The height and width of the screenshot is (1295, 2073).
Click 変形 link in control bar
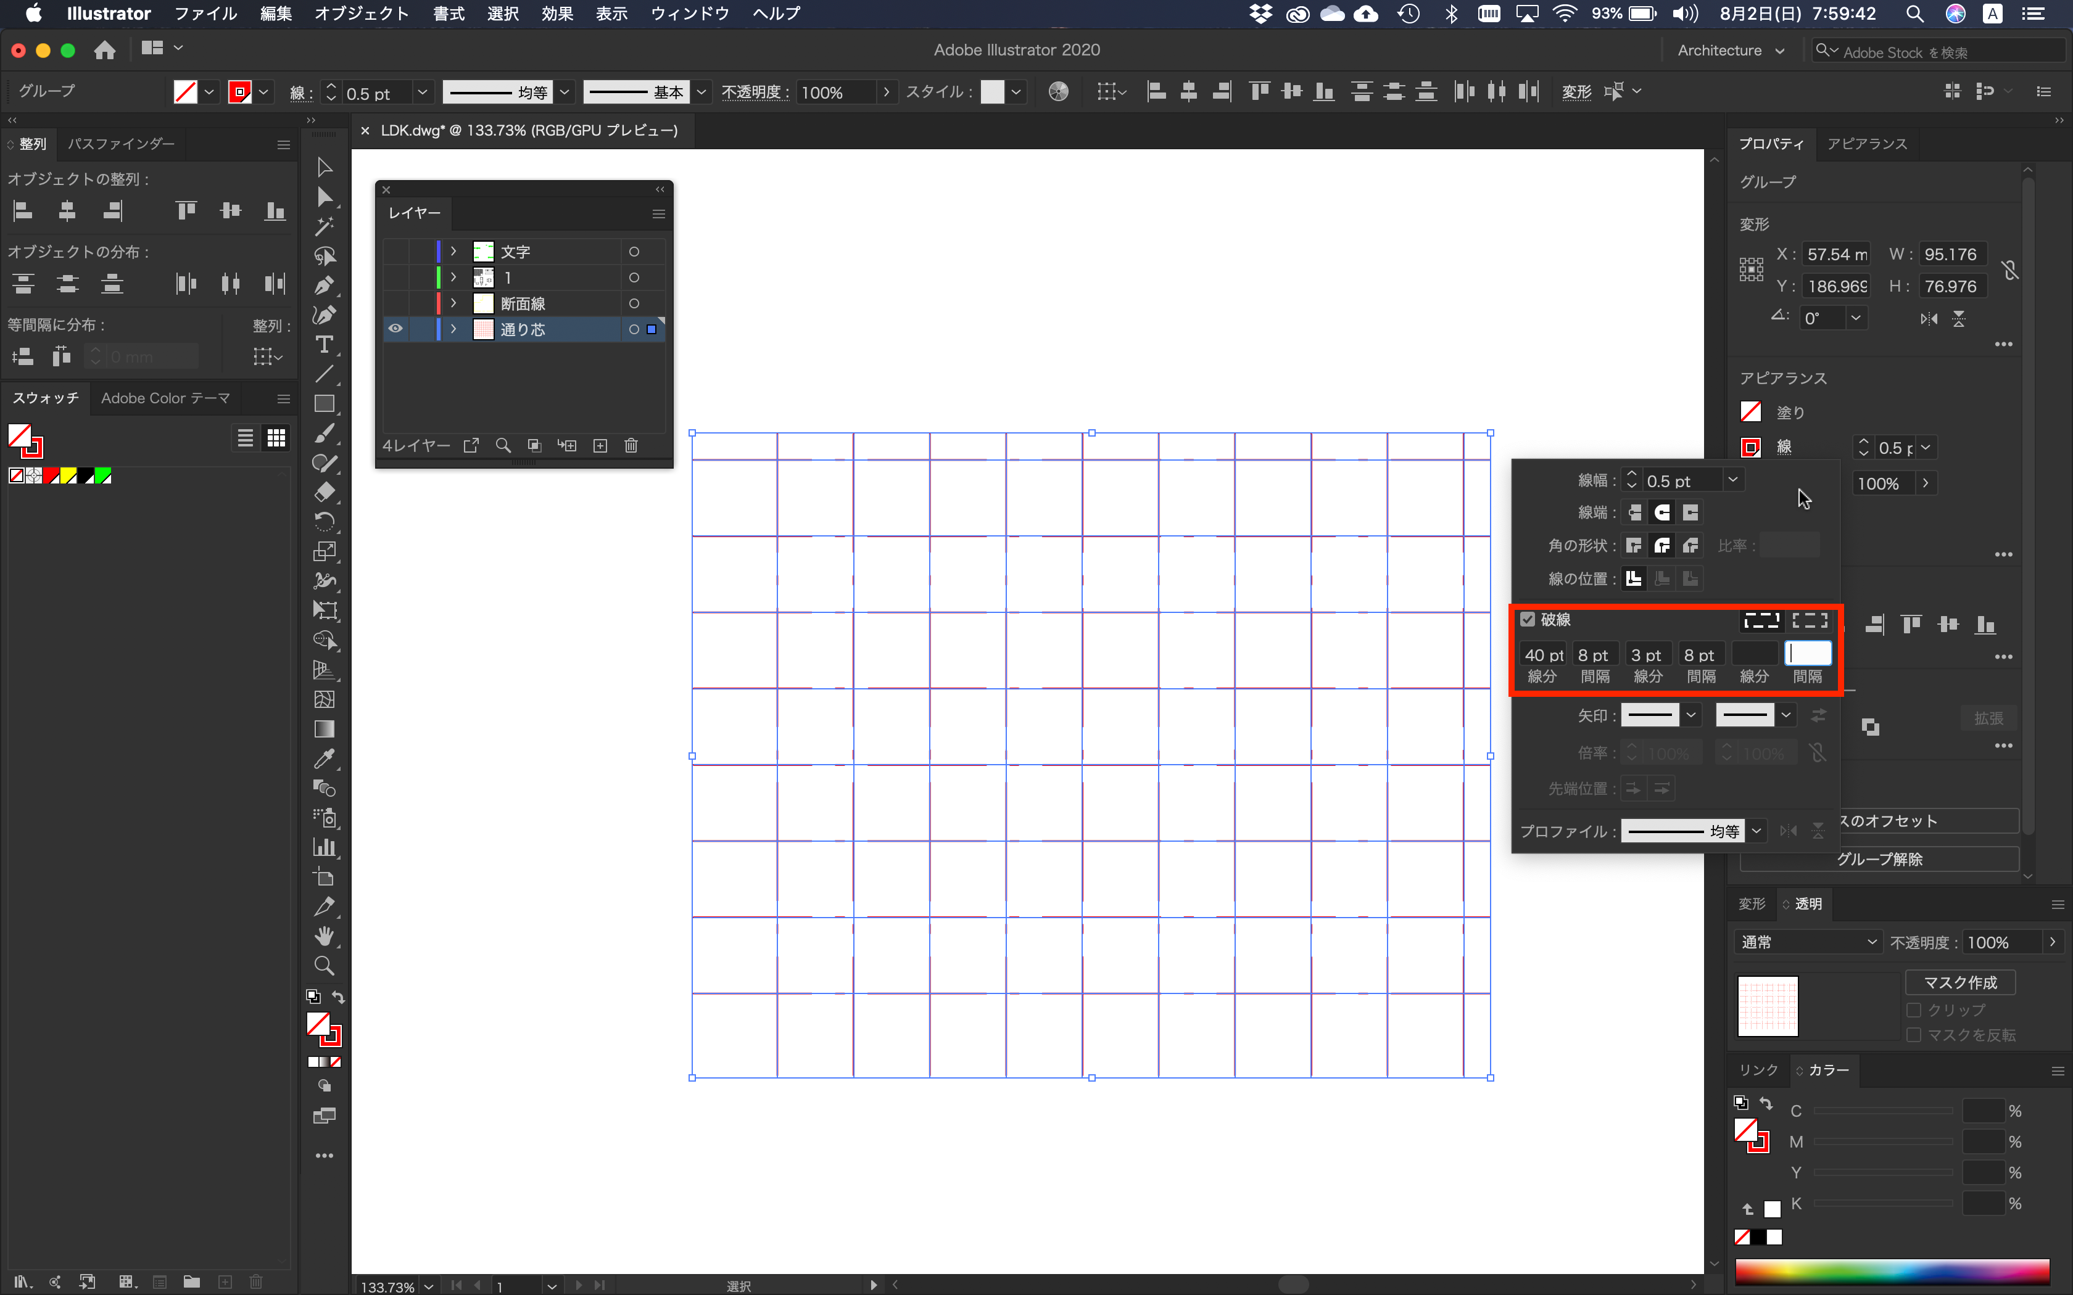(1576, 92)
